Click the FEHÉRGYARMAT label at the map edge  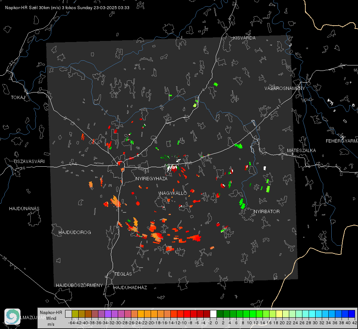click(342, 141)
